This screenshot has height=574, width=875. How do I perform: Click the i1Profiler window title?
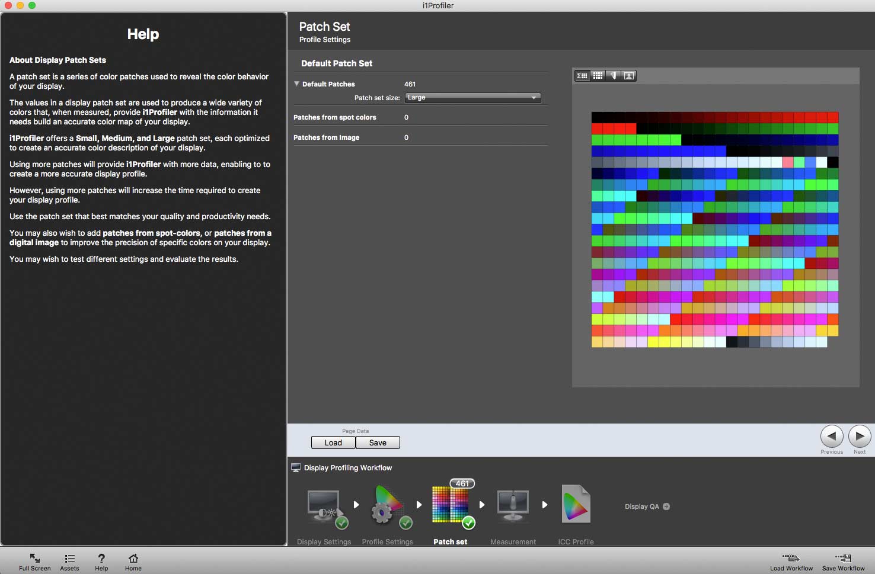[x=438, y=5]
